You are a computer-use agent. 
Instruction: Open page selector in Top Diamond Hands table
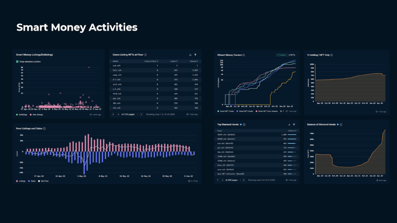220,180
